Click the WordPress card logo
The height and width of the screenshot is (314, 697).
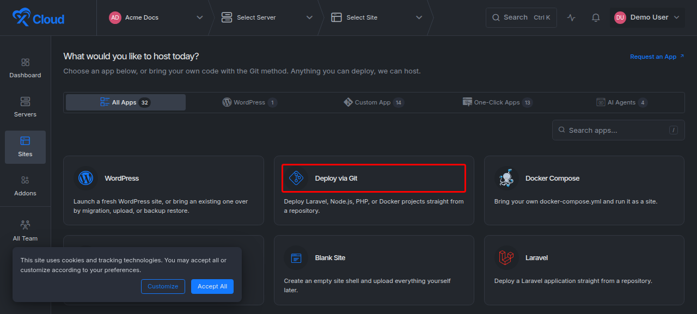(x=85, y=178)
